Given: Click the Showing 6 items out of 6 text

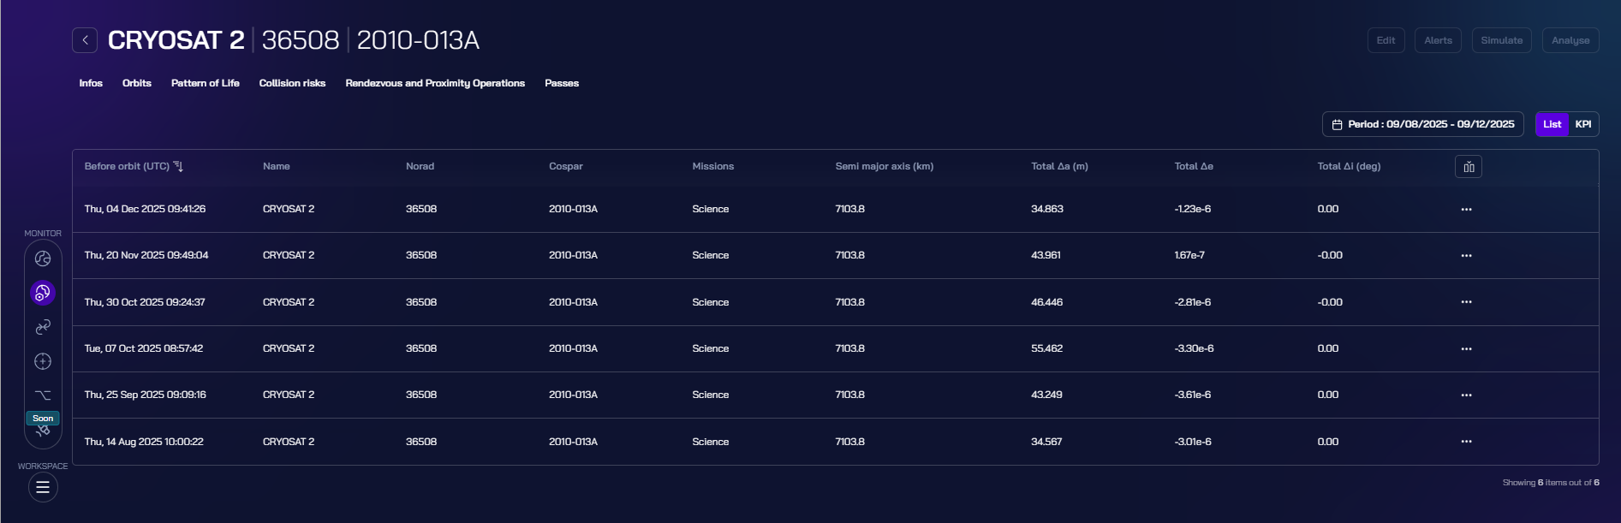Looking at the screenshot, I should [1551, 483].
